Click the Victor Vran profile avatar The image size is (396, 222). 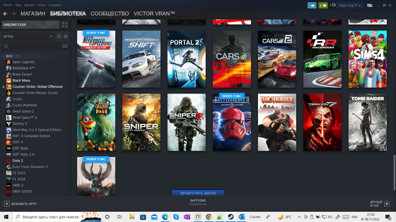[333, 5]
